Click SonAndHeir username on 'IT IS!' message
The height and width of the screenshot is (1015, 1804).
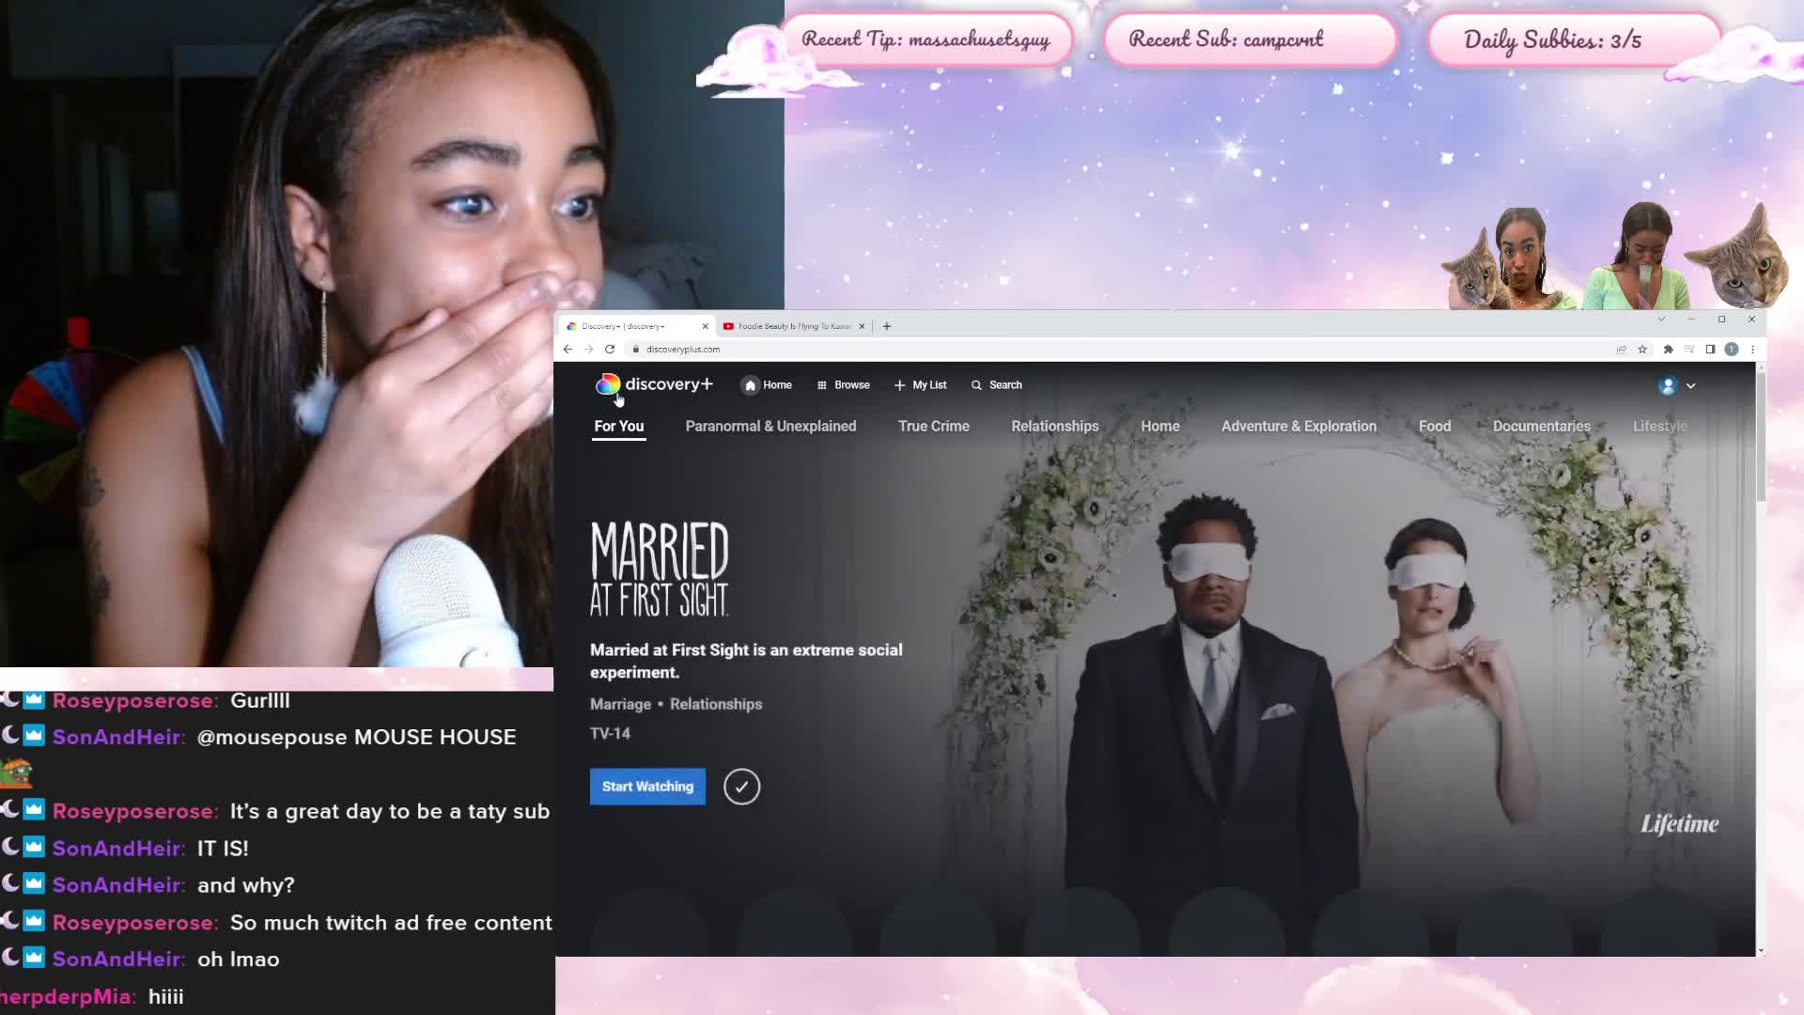point(117,849)
